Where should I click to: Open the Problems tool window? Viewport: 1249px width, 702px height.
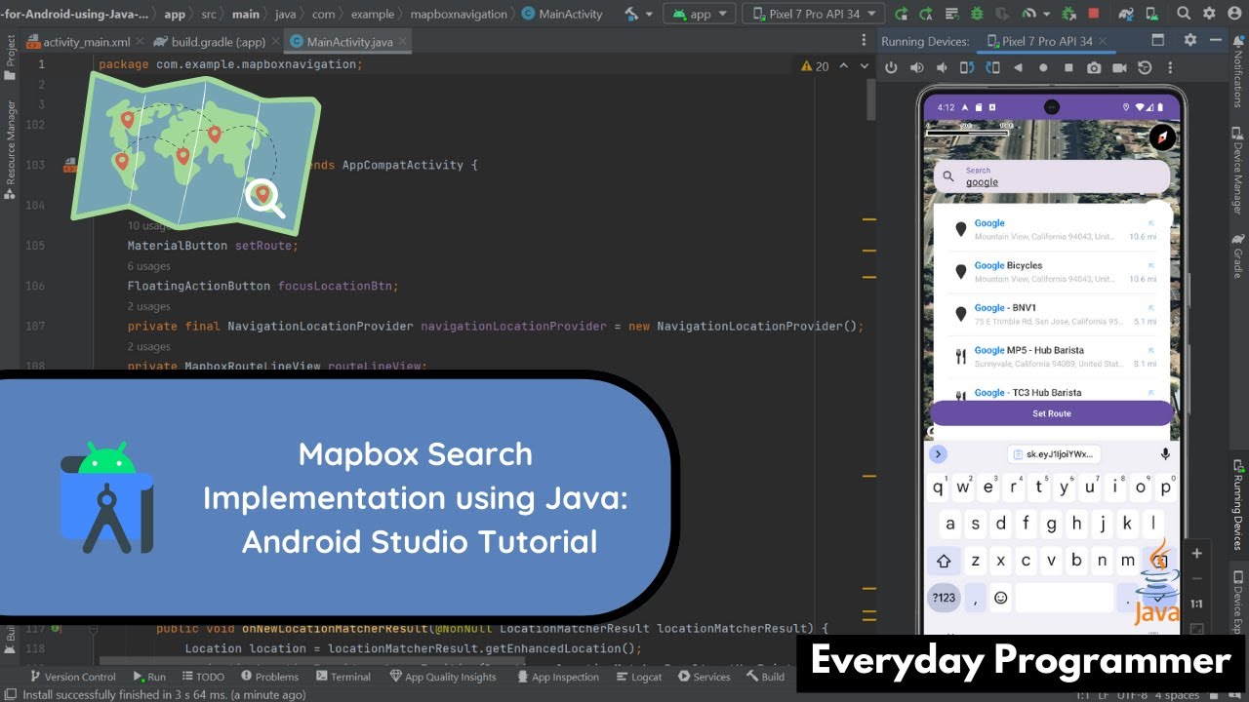pos(270,677)
